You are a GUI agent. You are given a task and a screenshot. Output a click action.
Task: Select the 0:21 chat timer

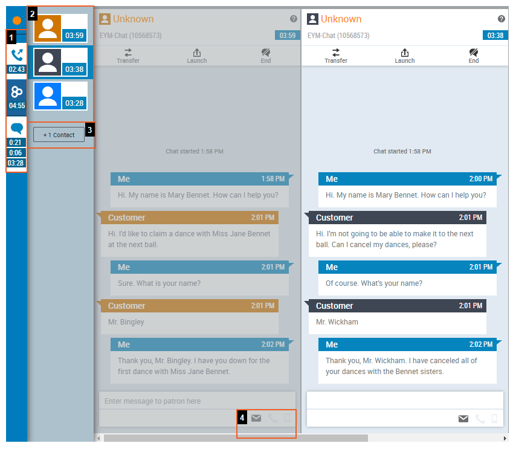pyautogui.click(x=16, y=143)
